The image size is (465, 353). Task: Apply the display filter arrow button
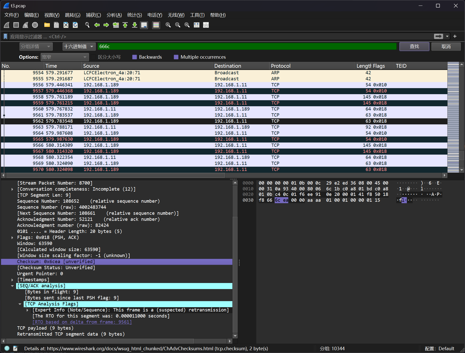pos(439,37)
